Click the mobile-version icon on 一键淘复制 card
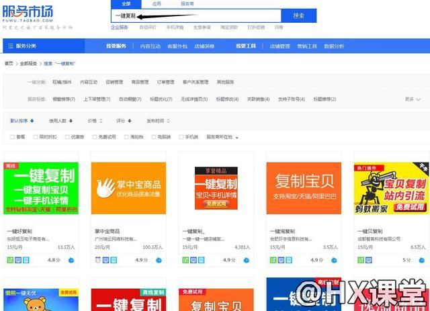This screenshot has width=430, height=311. [289, 260]
